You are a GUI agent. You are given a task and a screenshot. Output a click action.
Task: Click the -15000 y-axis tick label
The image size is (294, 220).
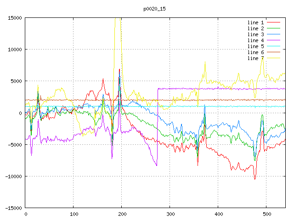12,208
